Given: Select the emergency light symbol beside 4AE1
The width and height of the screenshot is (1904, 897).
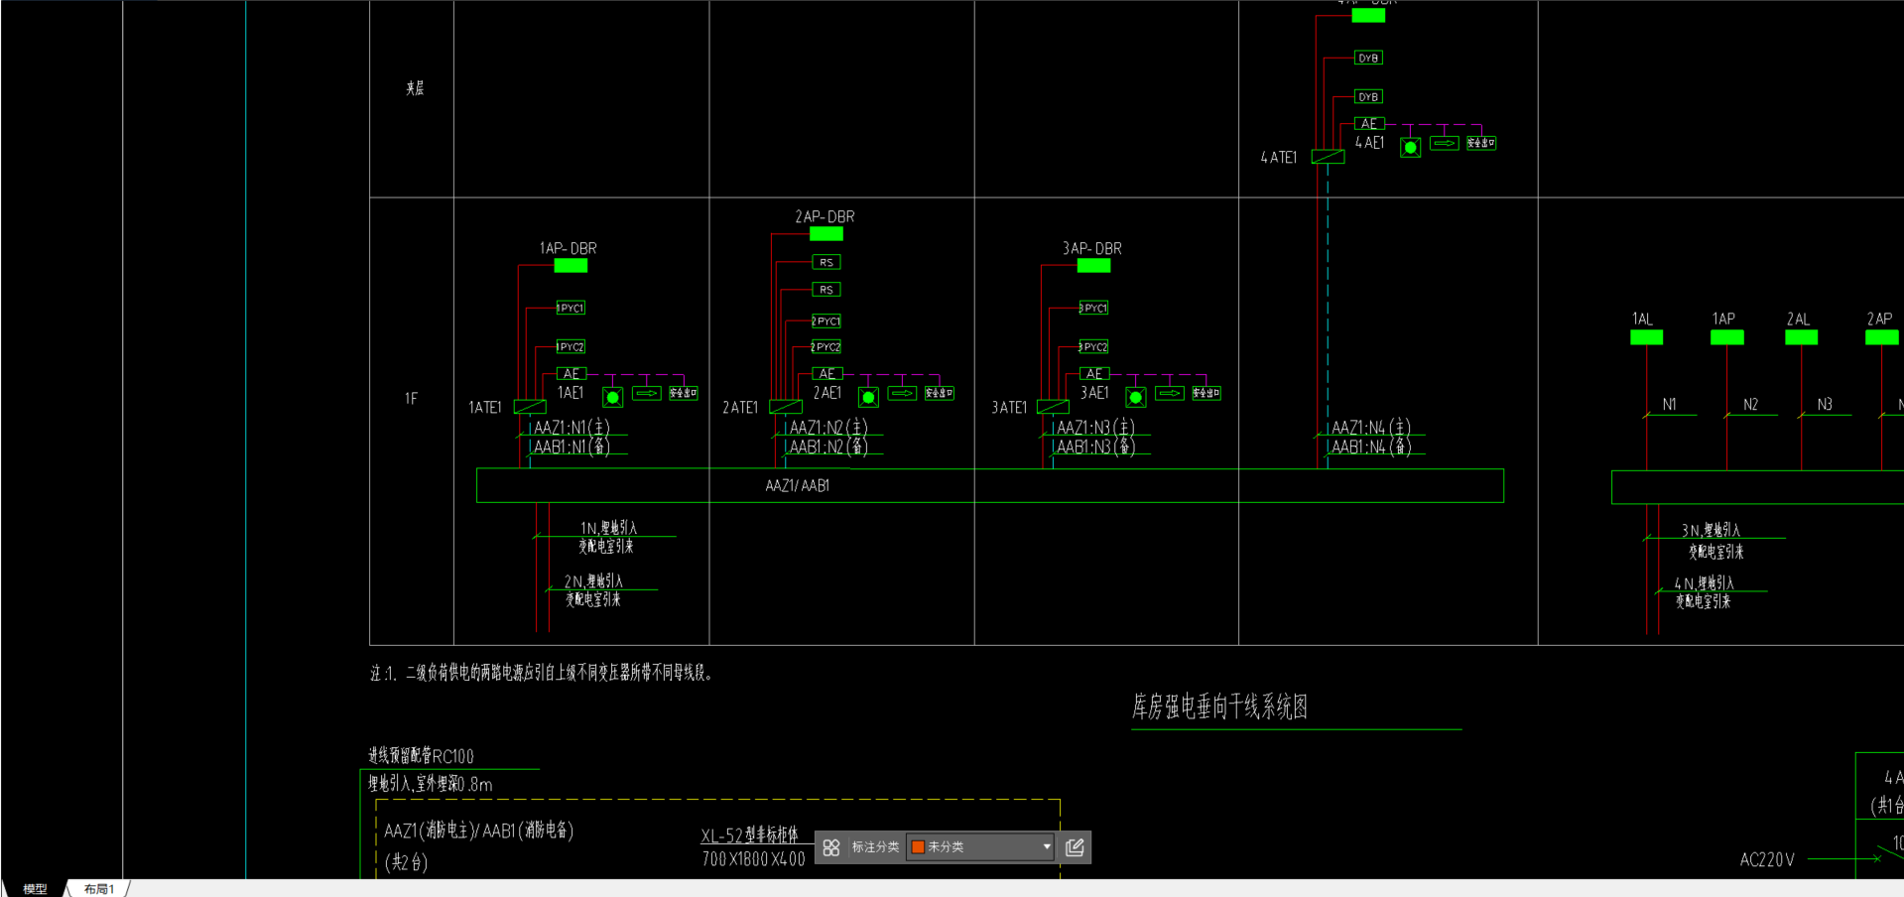Looking at the screenshot, I should (x=1410, y=148).
